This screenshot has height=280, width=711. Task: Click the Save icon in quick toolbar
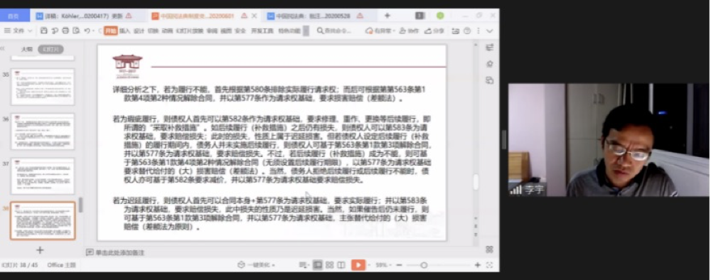[x=43, y=31]
